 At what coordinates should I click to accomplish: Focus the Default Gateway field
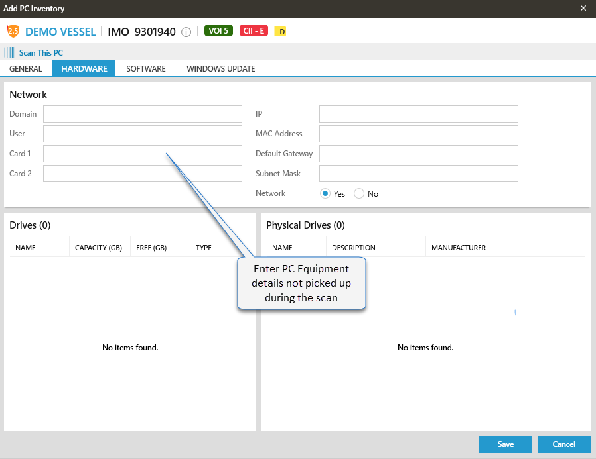[x=419, y=154]
